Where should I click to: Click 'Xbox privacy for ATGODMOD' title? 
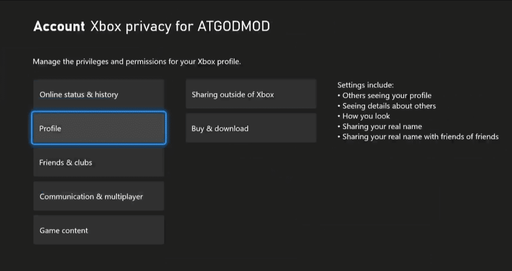[x=180, y=26]
